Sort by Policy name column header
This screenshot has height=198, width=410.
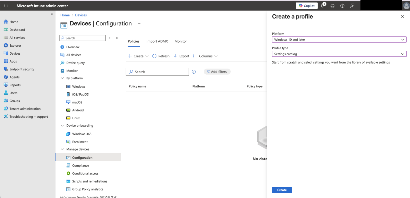coord(137,86)
